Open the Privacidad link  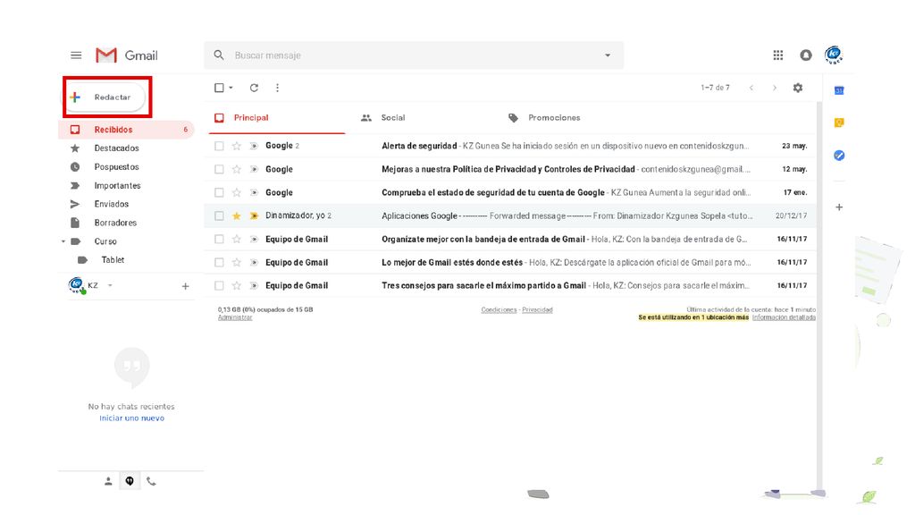537,310
